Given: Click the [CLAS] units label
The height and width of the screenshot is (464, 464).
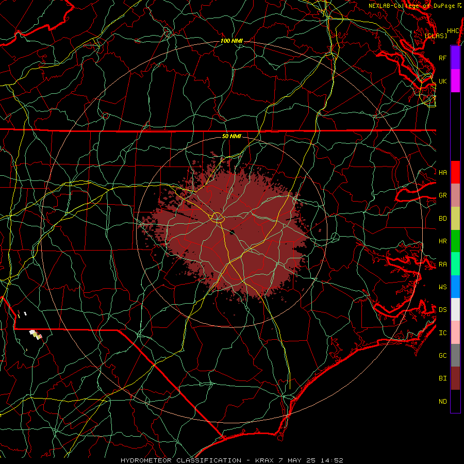Looking at the screenshot, I should click(436, 36).
